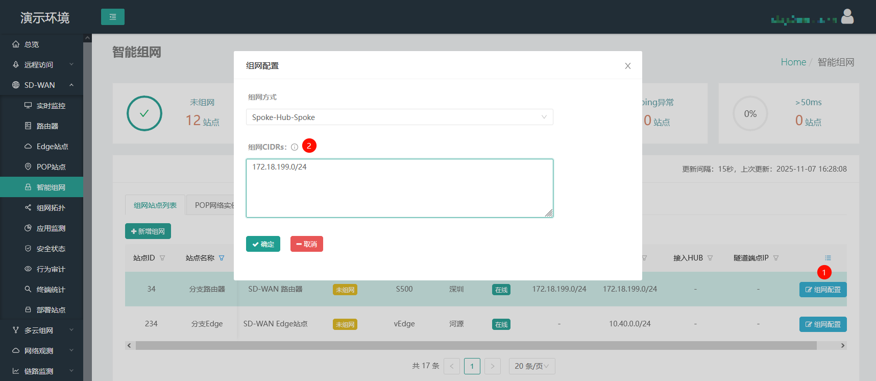Open 组网配置 for 分支路由器 row
876x381 pixels.
tap(823, 290)
